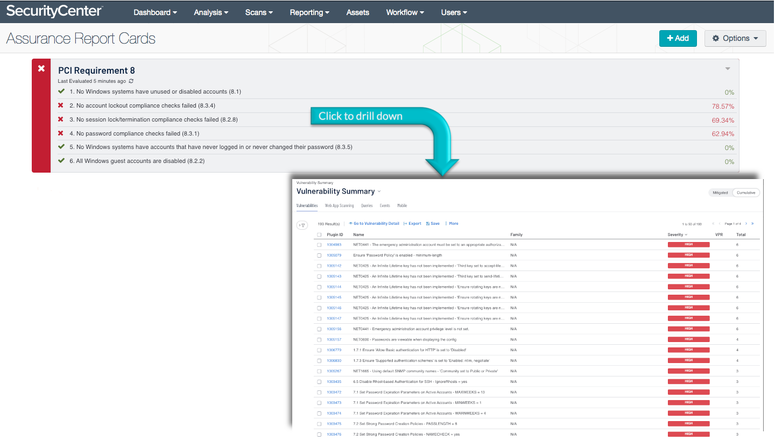
Task: Open the Options dropdown button
Action: coord(735,38)
